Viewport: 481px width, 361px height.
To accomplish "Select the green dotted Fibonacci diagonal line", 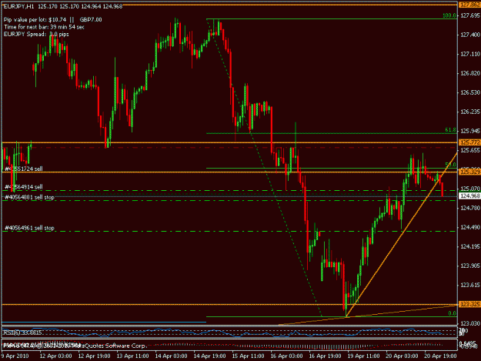I will click(264, 167).
